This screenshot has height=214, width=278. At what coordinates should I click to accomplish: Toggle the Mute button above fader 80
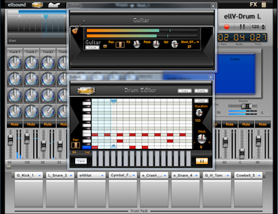pyautogui.click(x=229, y=124)
